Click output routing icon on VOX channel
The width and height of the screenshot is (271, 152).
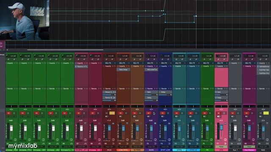[226, 144]
